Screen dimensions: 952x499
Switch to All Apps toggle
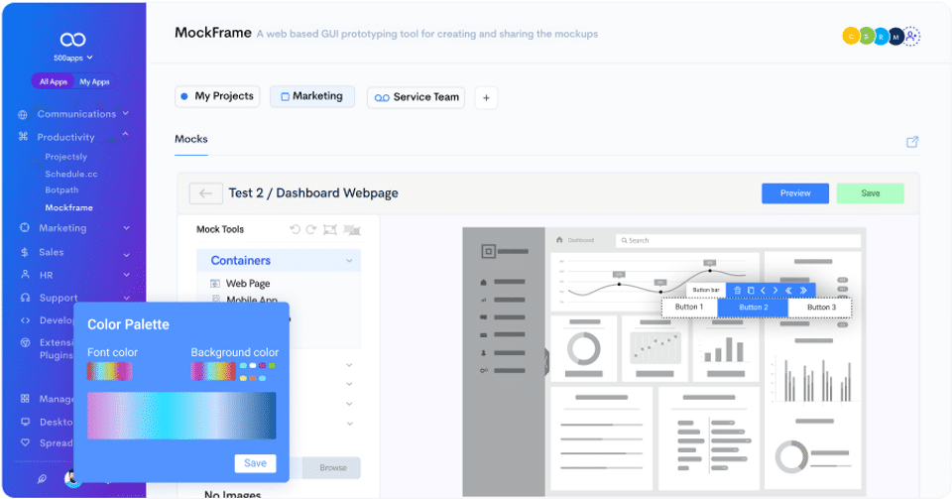point(54,81)
